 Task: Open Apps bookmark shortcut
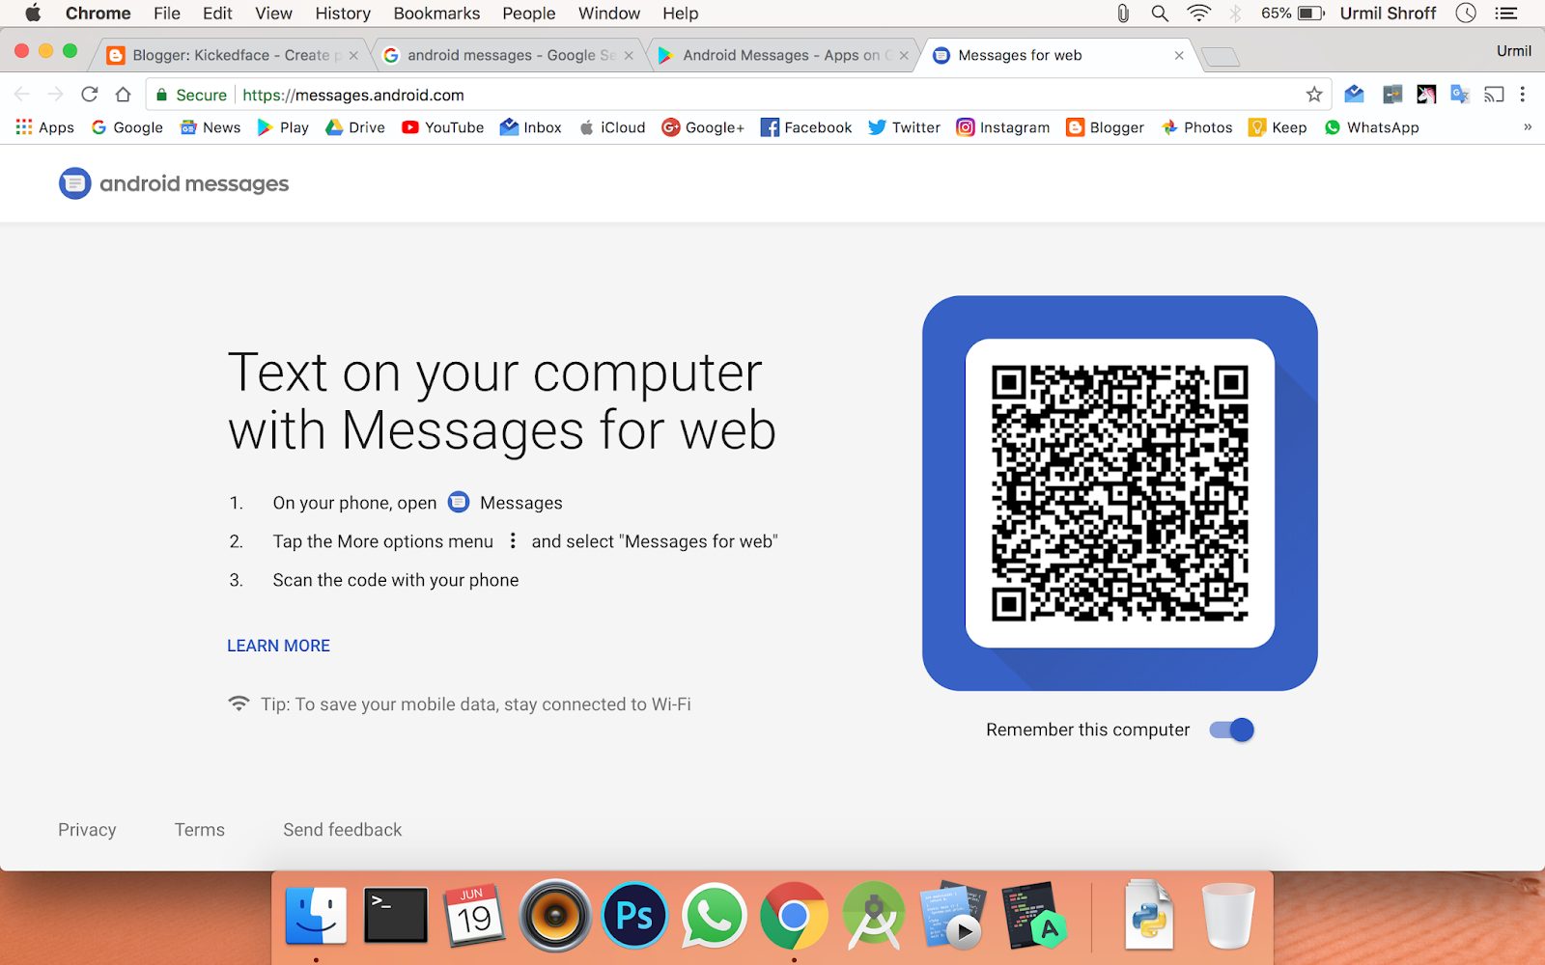(x=45, y=127)
